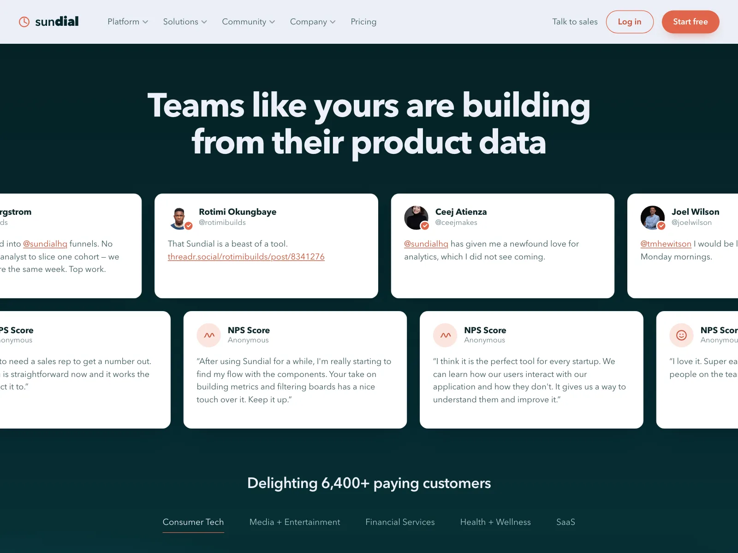The width and height of the screenshot is (738, 553).
Task: Click the 'That Sundial is a beast' text
Action: pos(228,244)
